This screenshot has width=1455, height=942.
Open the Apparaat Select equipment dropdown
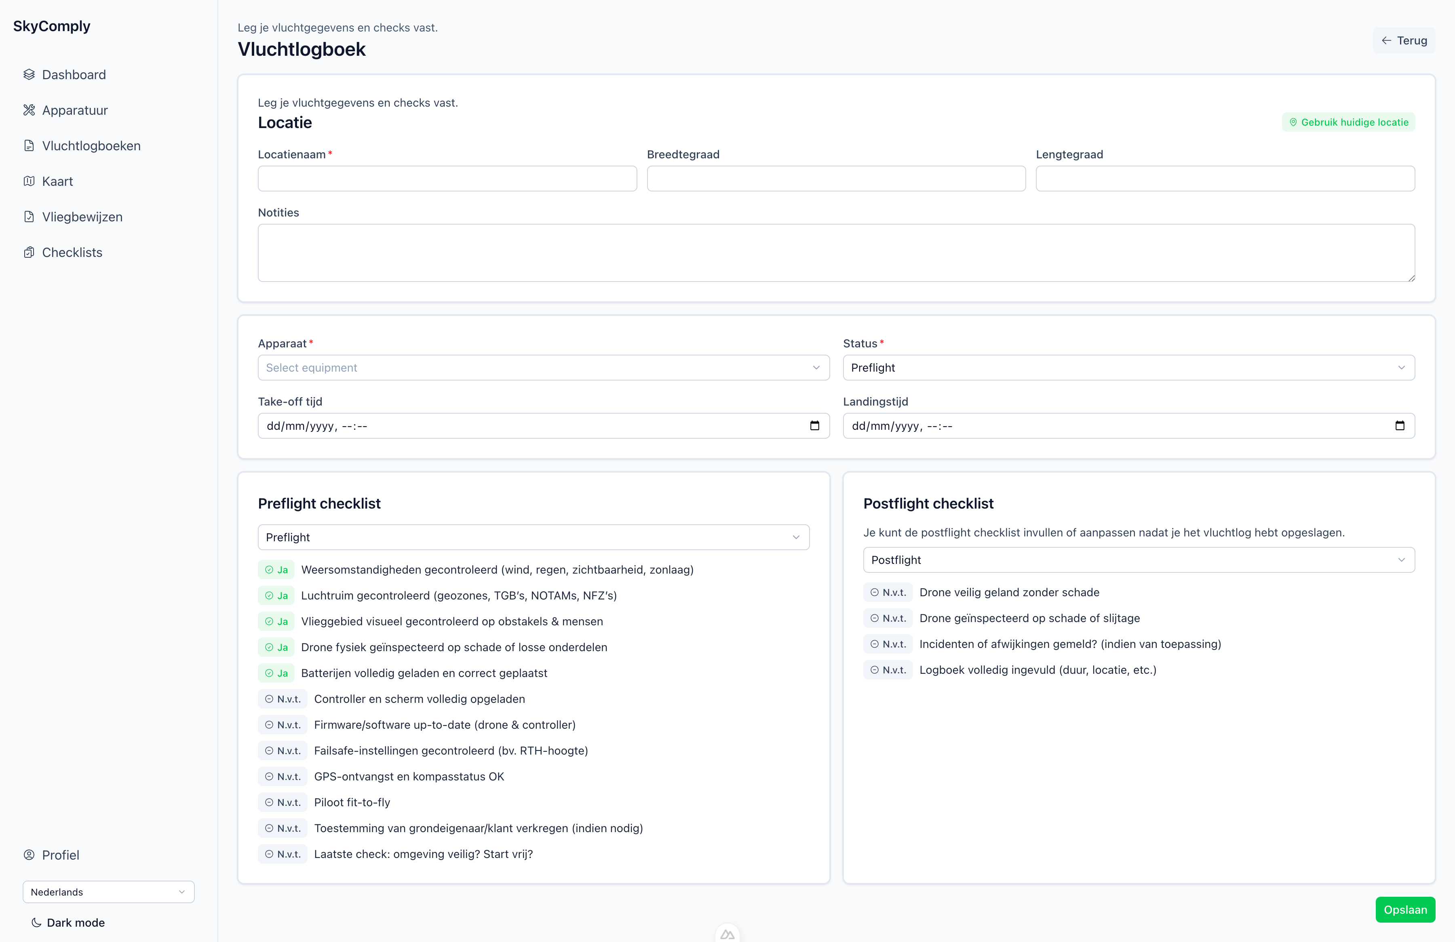[x=543, y=368]
